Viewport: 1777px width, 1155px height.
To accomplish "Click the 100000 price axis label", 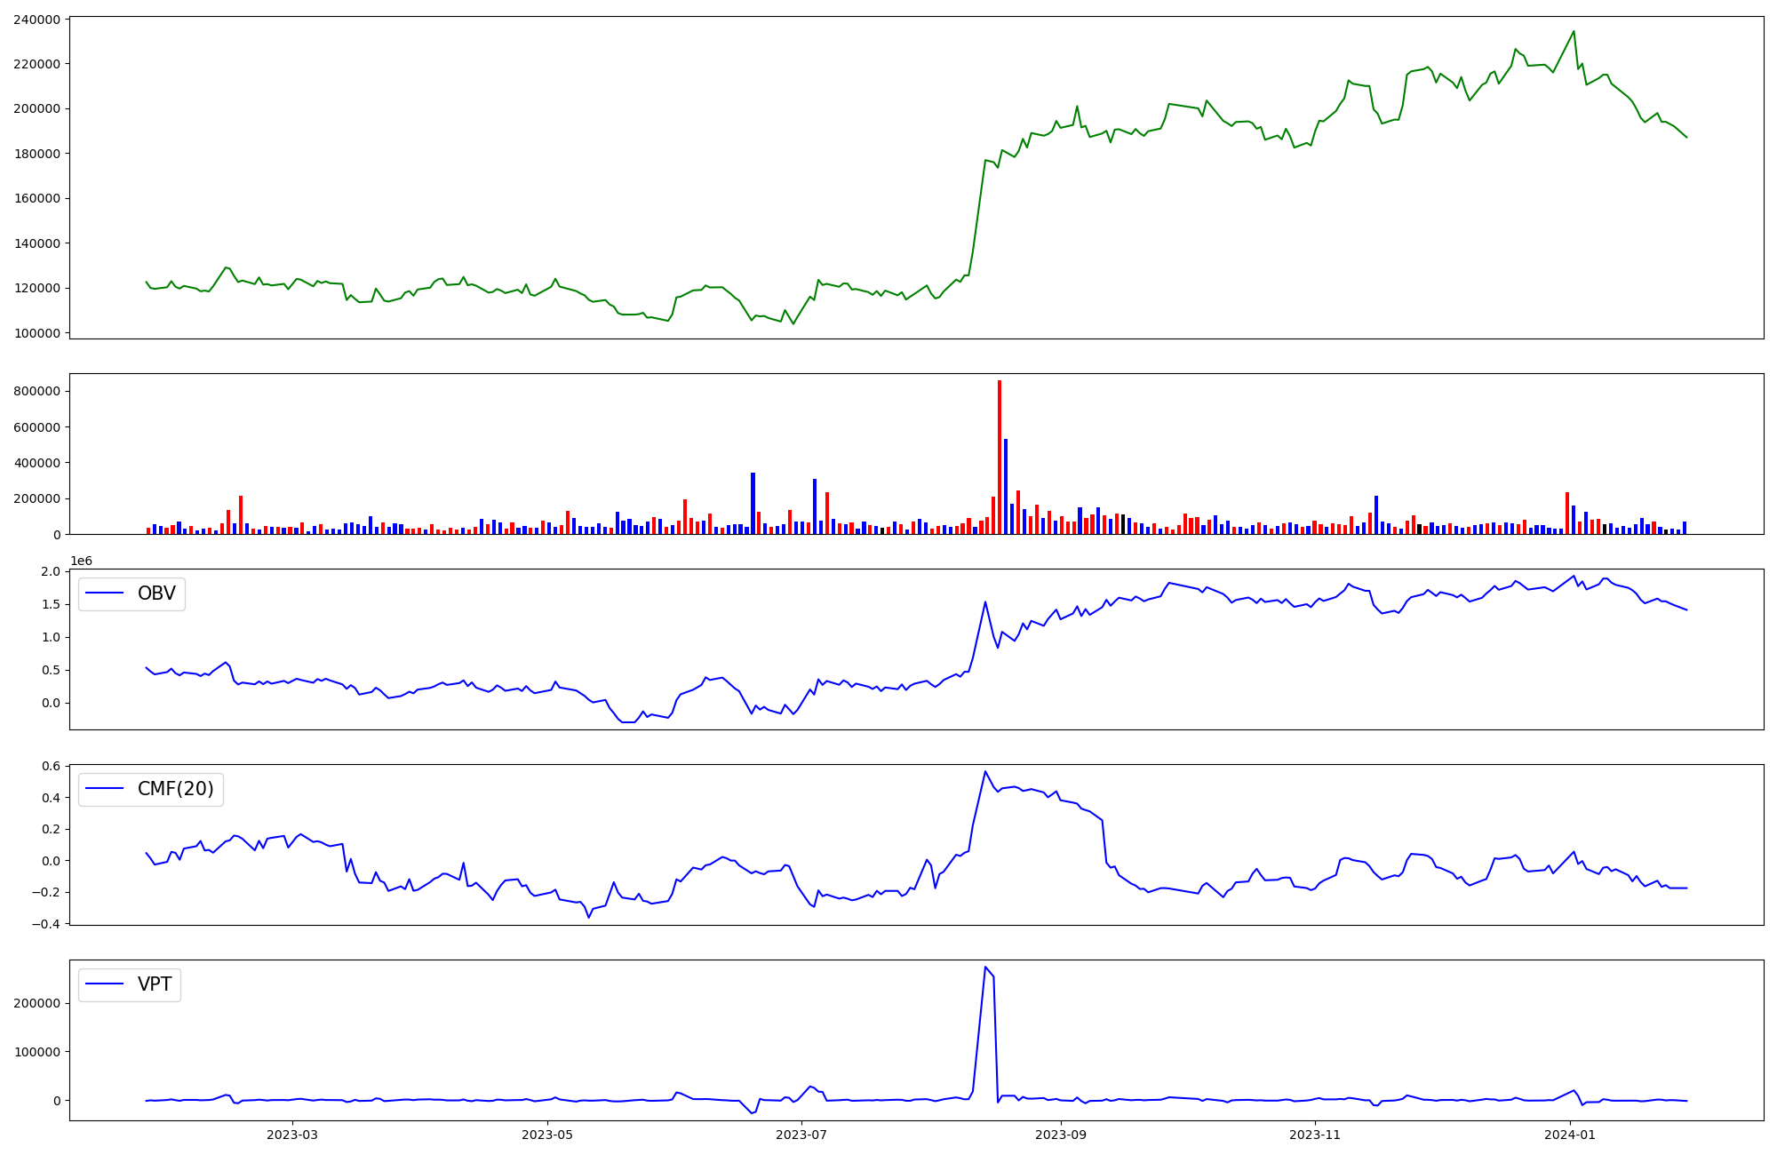I will pos(37,333).
